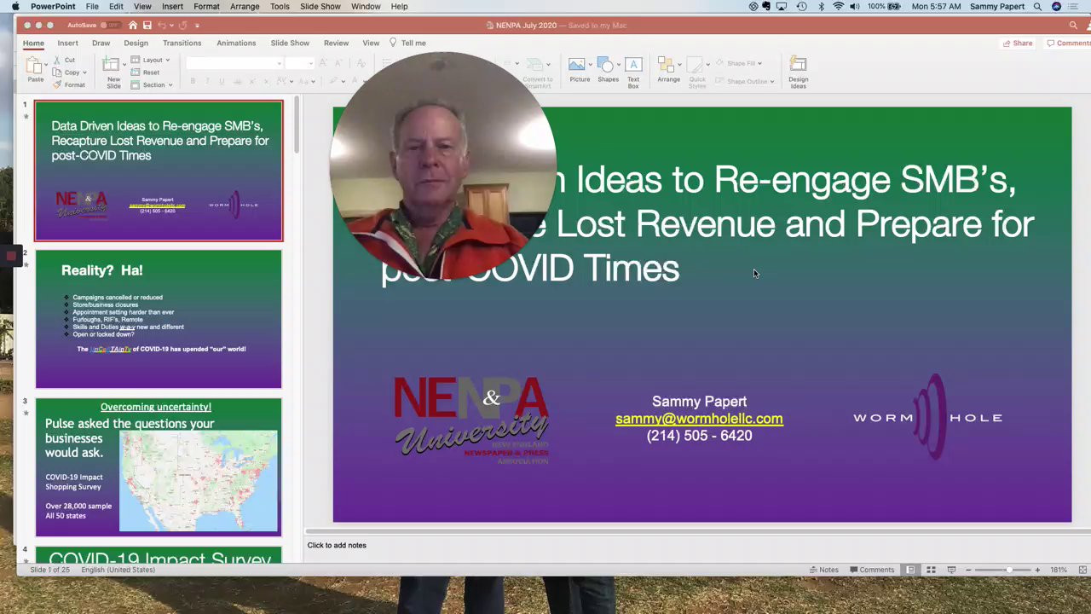Viewport: 1091px width, 614px height.
Task: Toggle Strikethrough formatting
Action: (237, 81)
